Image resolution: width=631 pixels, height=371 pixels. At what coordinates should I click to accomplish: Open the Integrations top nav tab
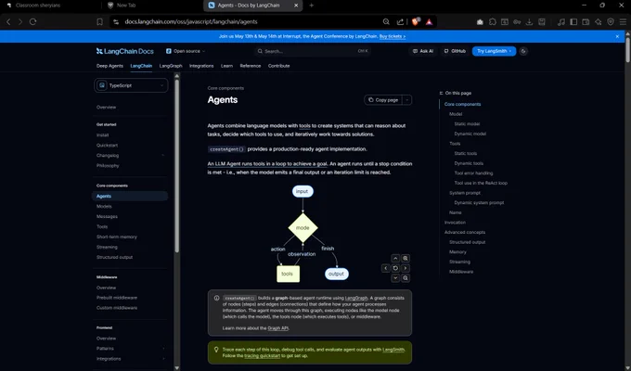click(x=201, y=66)
